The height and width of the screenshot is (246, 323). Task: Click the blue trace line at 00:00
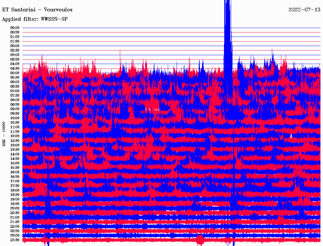(x=126, y=28)
